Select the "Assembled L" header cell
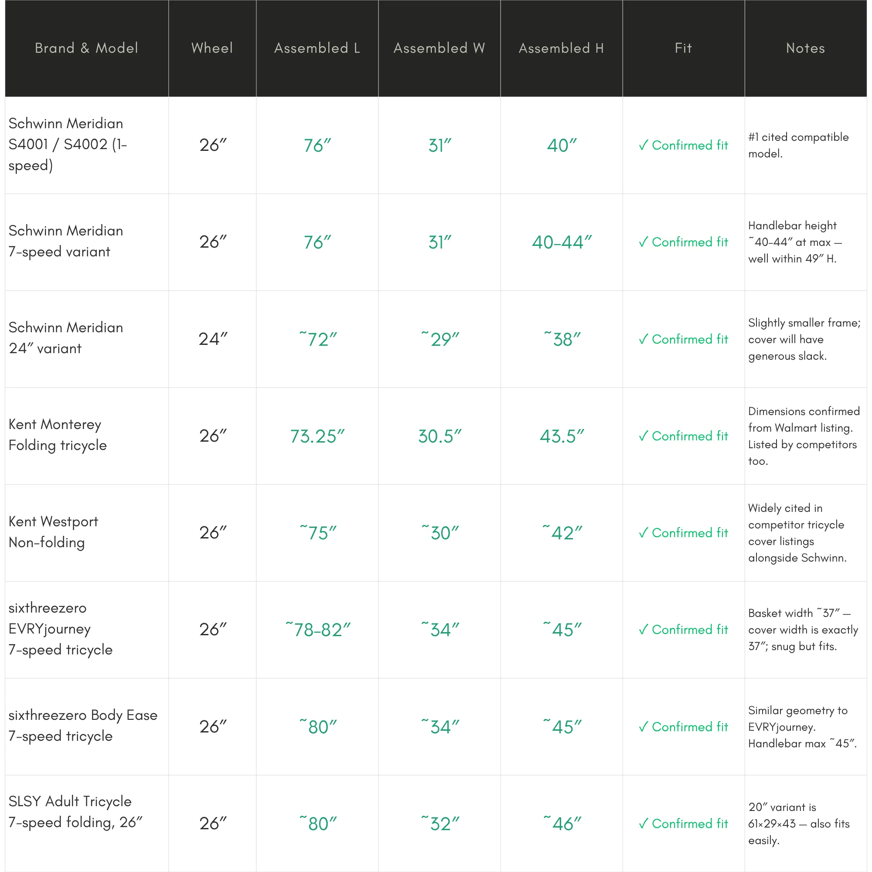 pyautogui.click(x=317, y=48)
